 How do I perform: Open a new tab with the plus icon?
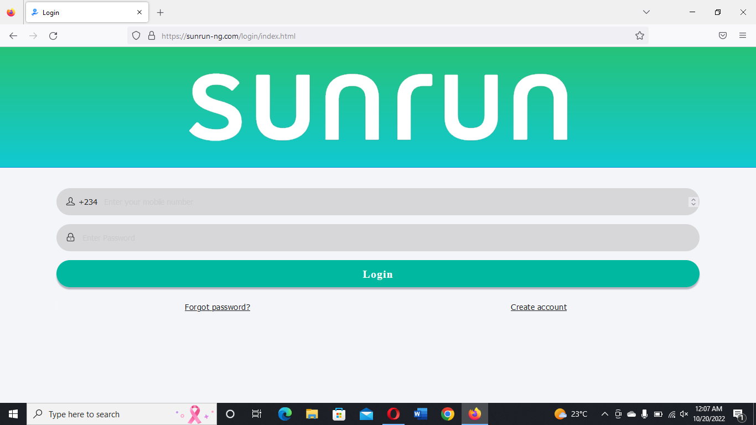pos(160,12)
